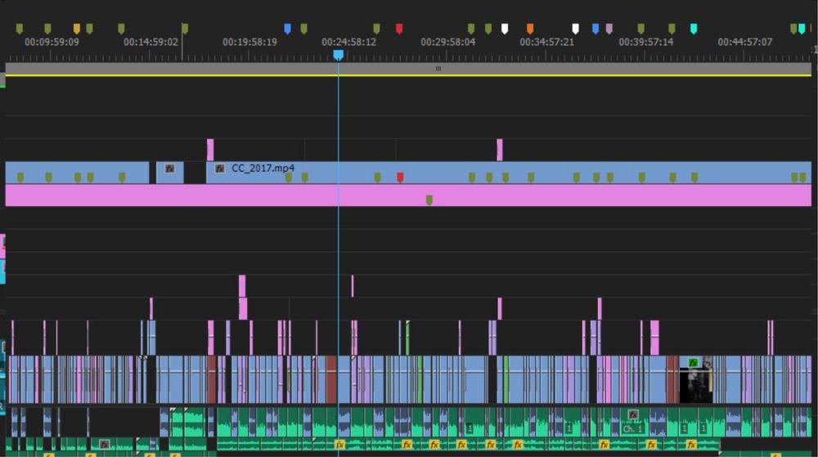Click the timecode 00:14:59:02 on the ruler

coord(151,43)
